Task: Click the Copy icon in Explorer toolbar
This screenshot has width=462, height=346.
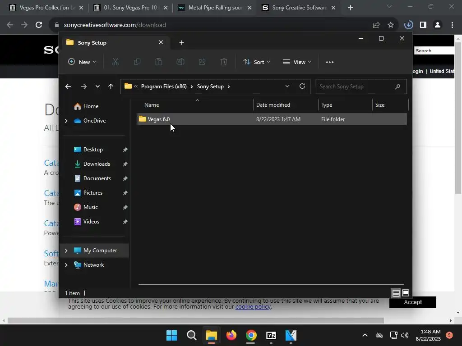Action: [137, 62]
